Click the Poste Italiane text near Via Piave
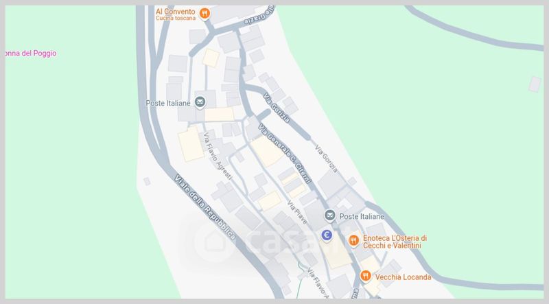Viewport: 549px width, 304px height. tap(362, 216)
